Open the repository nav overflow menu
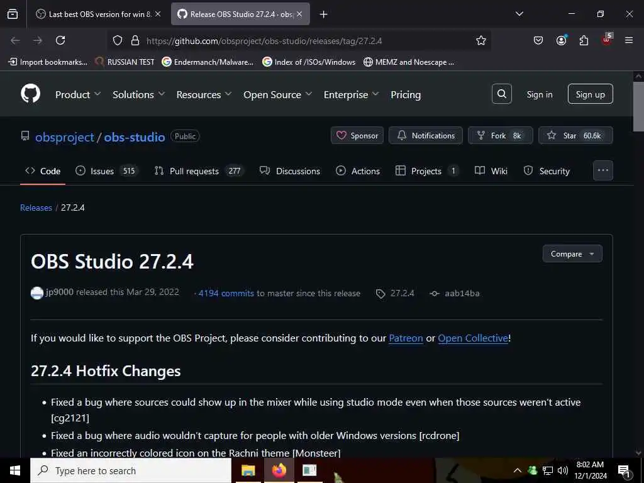 [603, 170]
